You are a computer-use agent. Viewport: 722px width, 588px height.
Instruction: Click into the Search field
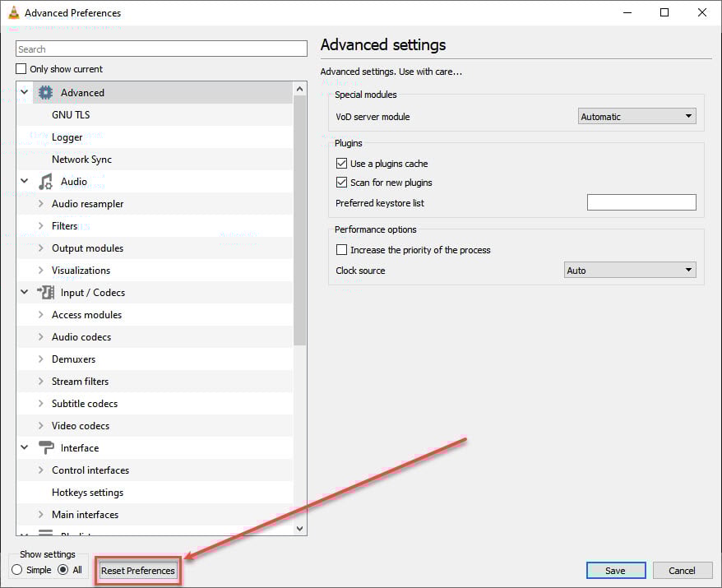pyautogui.click(x=162, y=49)
